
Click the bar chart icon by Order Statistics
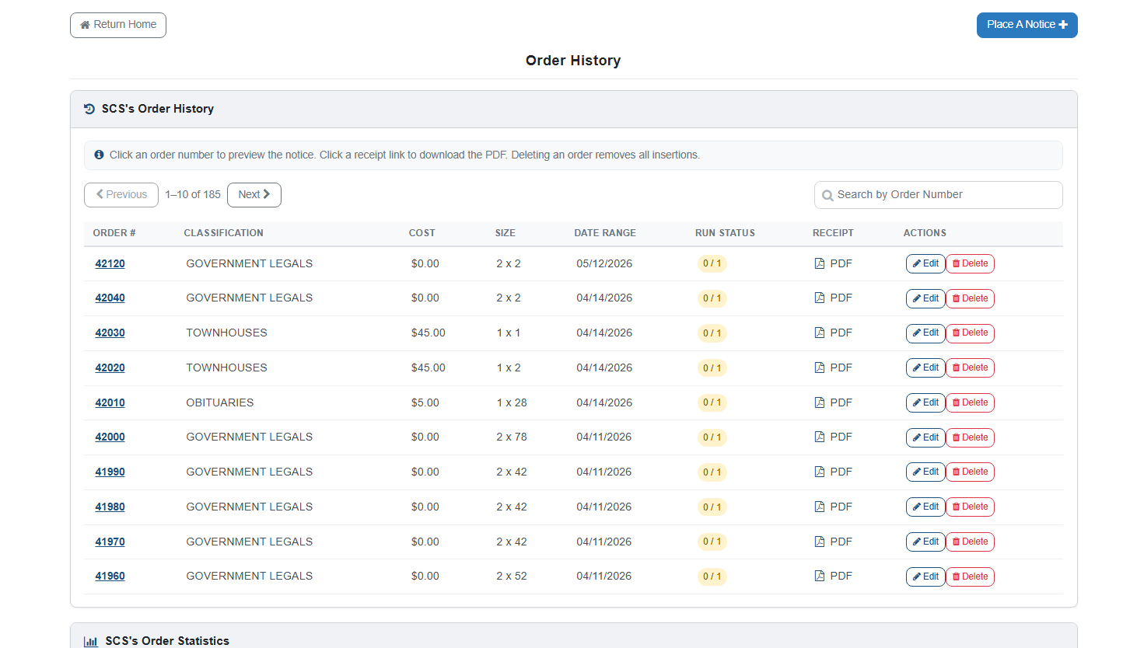91,642
